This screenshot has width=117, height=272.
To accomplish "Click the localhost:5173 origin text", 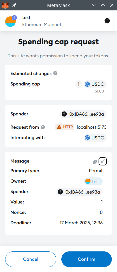I will (x=92, y=127).
